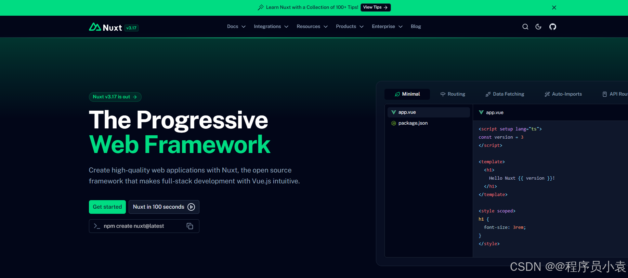628x278 pixels.
Task: Click the play circle icon
Action: click(x=191, y=207)
